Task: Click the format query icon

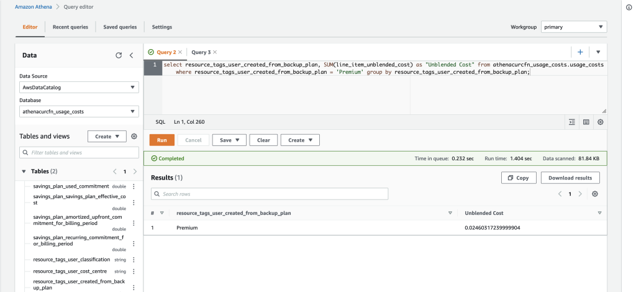Action: pyautogui.click(x=572, y=122)
